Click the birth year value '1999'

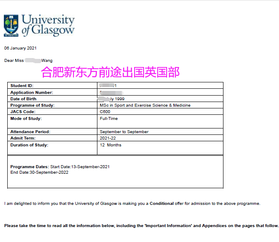point(120,99)
